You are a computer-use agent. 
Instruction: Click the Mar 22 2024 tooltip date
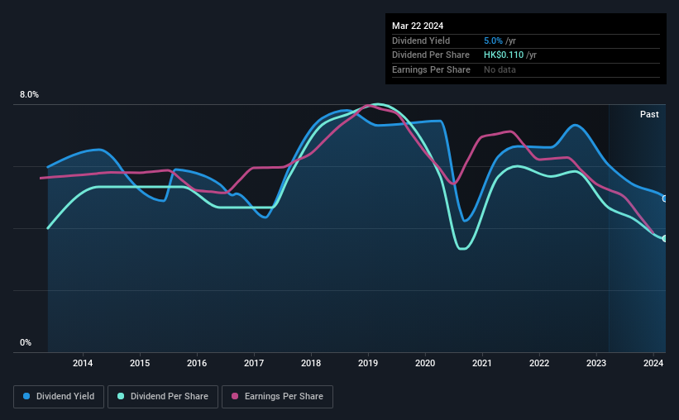[418, 26]
